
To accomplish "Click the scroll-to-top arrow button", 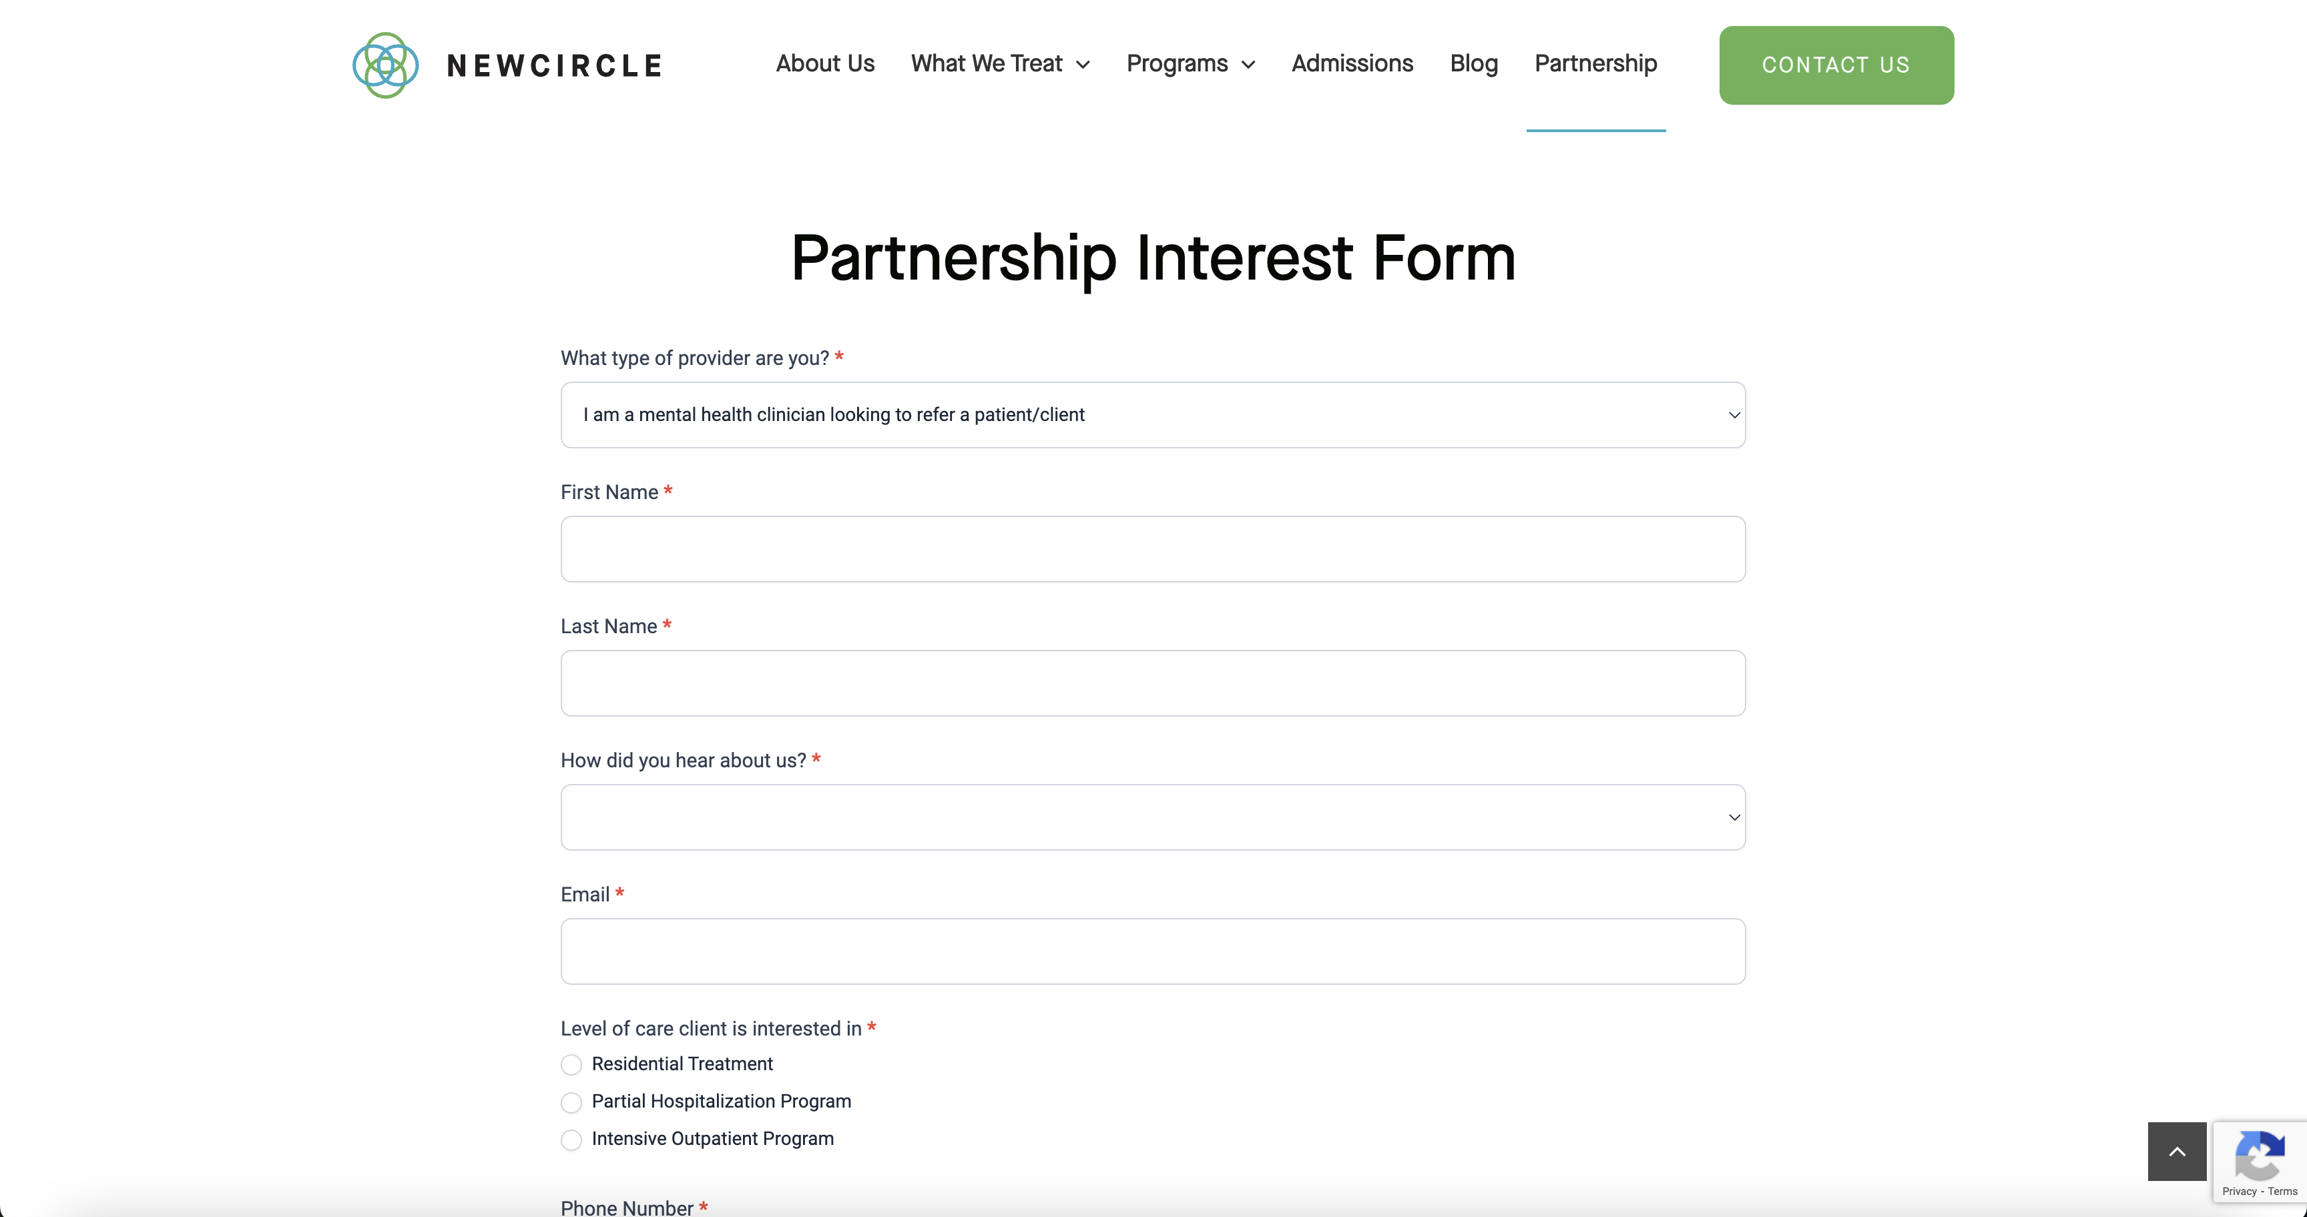I will (x=2176, y=1152).
